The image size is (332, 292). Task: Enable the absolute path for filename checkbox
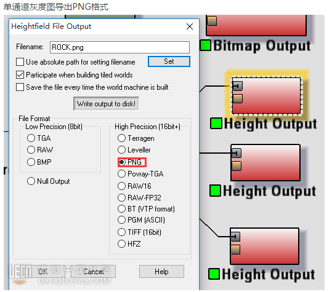pos(20,62)
